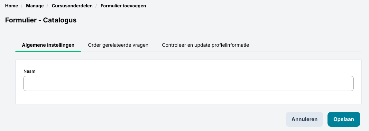
Task: Return to the Home page link
Action: click(x=12, y=6)
